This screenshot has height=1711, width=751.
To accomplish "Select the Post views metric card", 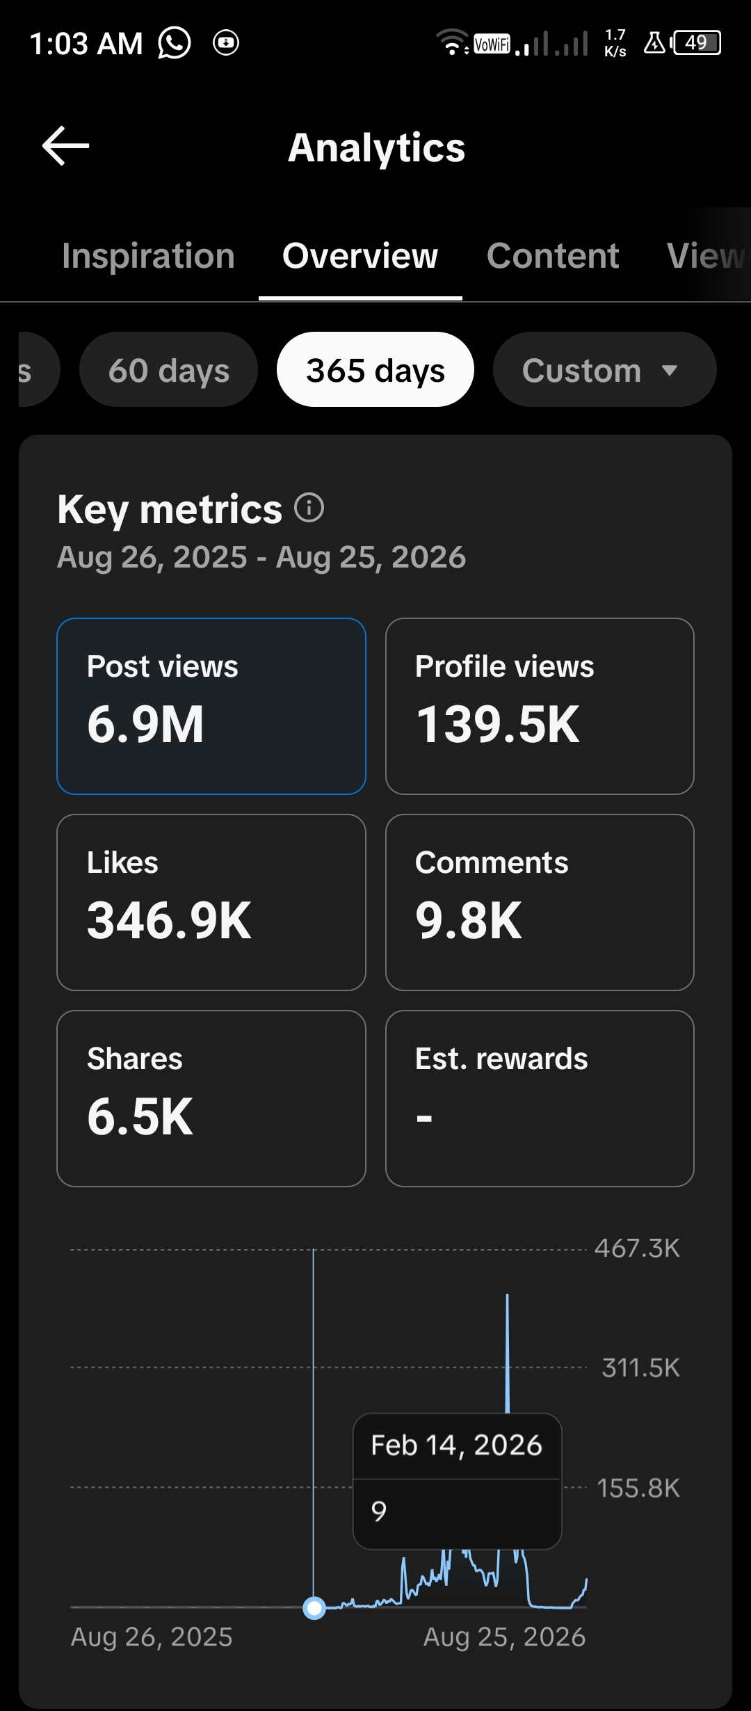I will [211, 706].
